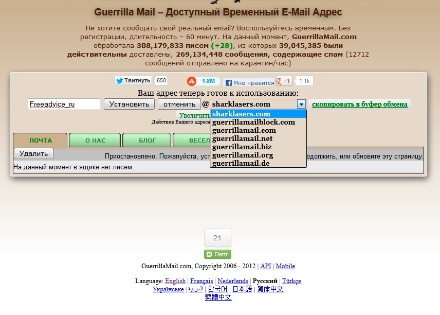Switch language to Traditional Chinese 繁體中文
The width and height of the screenshot is (440, 315).
218,297
